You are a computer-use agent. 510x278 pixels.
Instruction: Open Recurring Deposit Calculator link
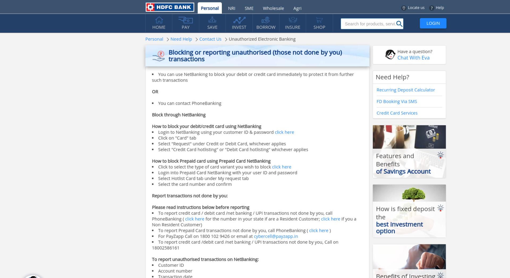[x=406, y=90]
